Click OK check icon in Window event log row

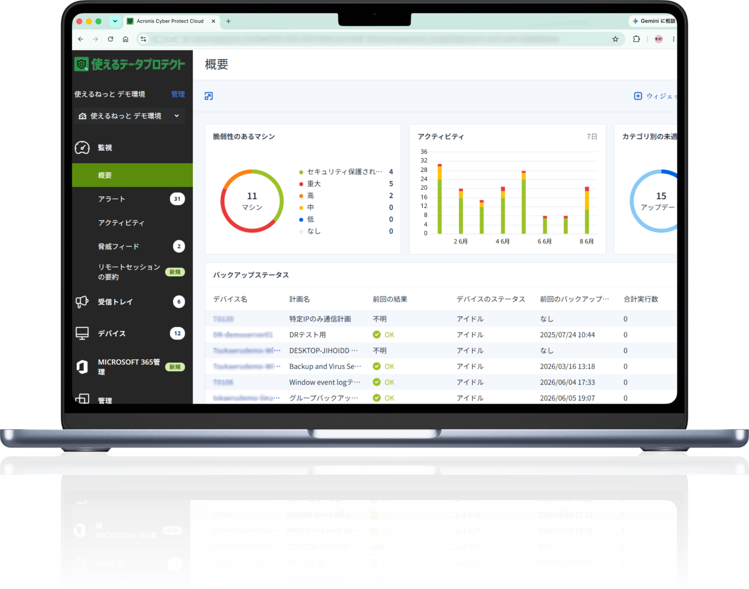tap(376, 383)
